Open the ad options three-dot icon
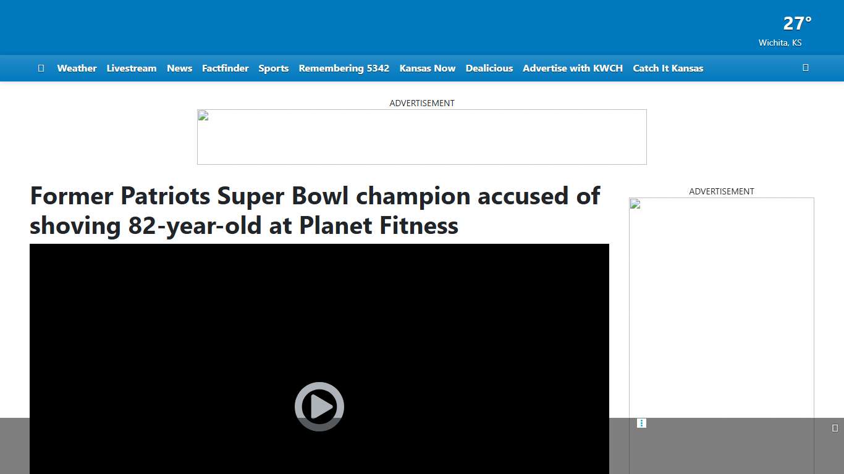Screen dimensions: 844x474 click(641, 423)
